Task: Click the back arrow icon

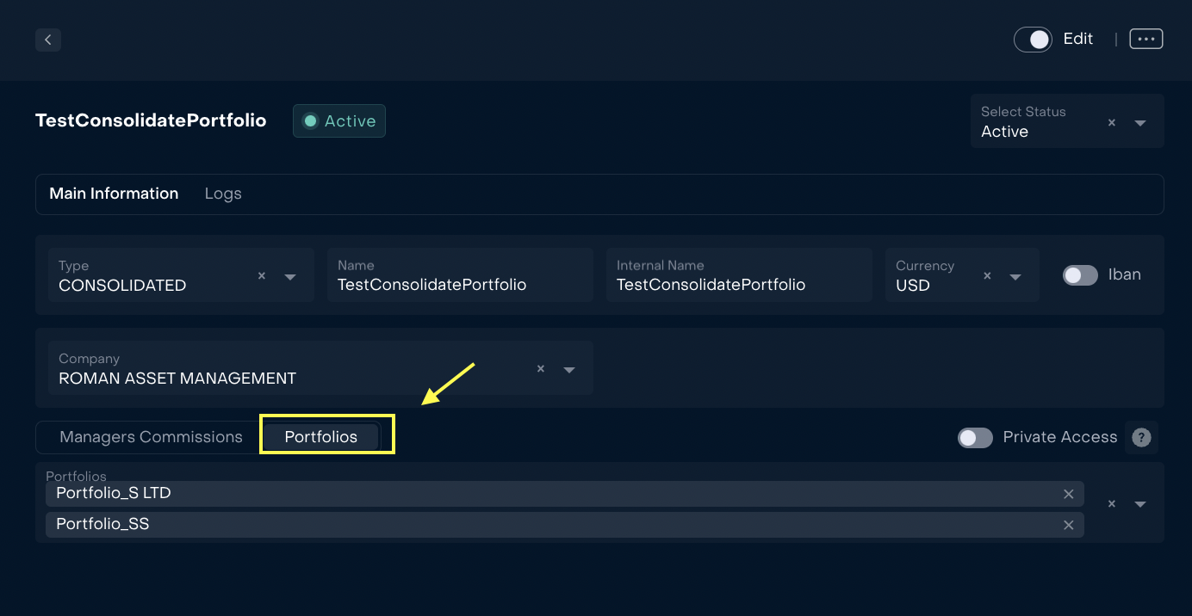Action: (48, 40)
